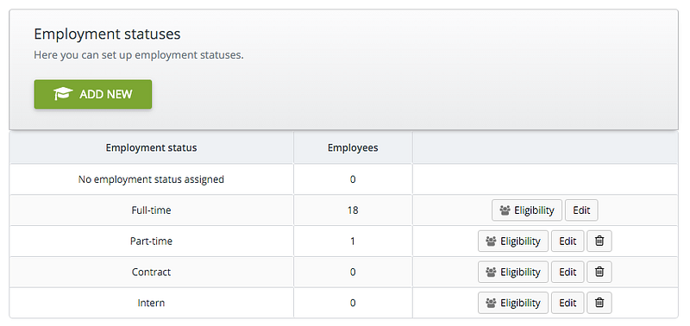The image size is (690, 326).
Task: Select the employee count 0 for Intern
Action: 353,303
